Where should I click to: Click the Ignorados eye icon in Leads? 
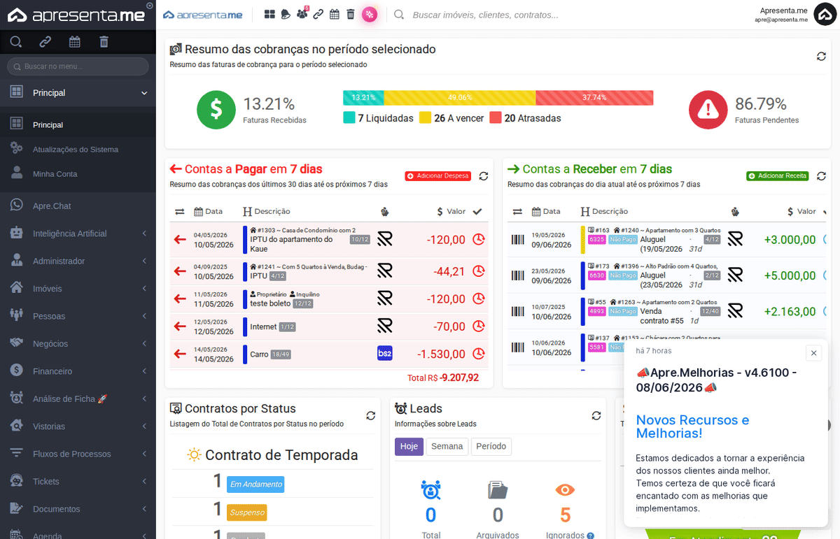(x=565, y=490)
